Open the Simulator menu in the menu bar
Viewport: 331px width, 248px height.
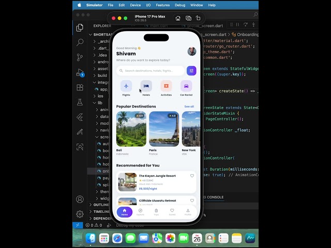click(x=94, y=5)
